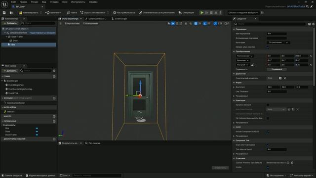Click the В перспективе viewport button

[72, 23]
